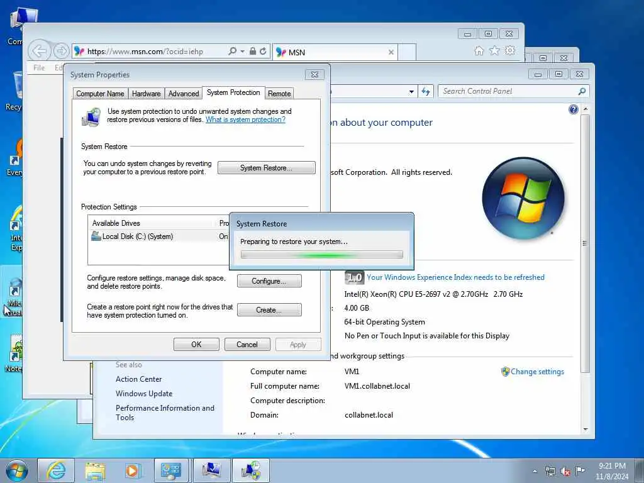Open Internet Explorer from the taskbar
This screenshot has height=483, width=644.
(56, 470)
